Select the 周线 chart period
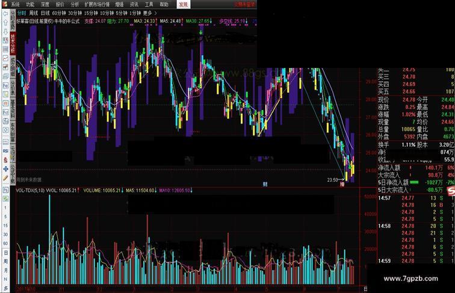 tap(33, 13)
